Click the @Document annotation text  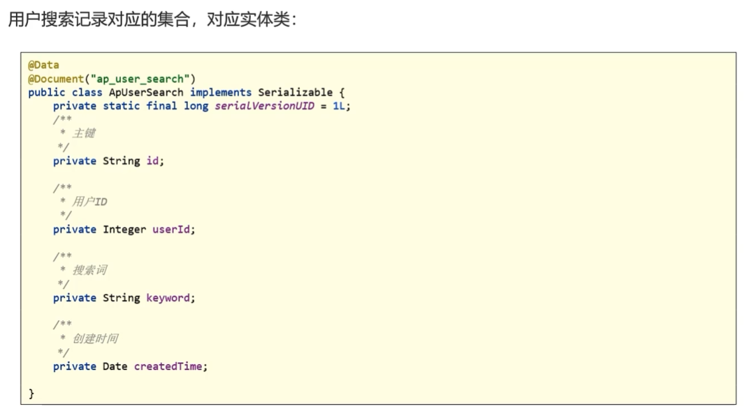point(56,79)
